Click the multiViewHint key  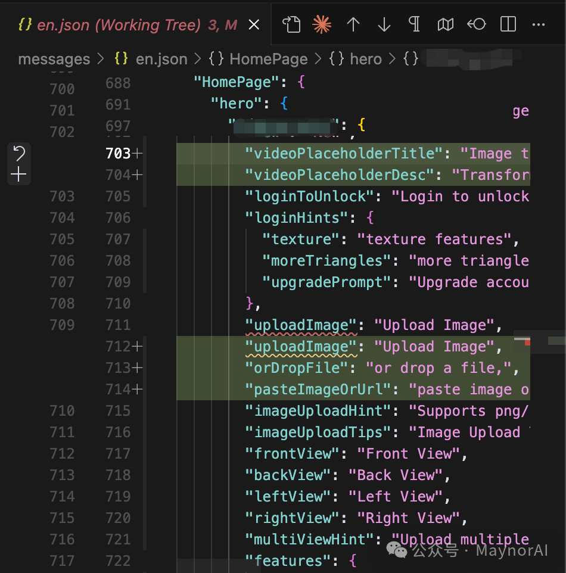tap(309, 540)
